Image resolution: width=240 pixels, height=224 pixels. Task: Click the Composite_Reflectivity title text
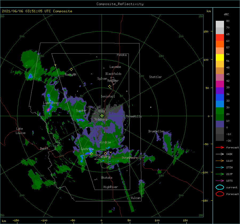point(120,4)
